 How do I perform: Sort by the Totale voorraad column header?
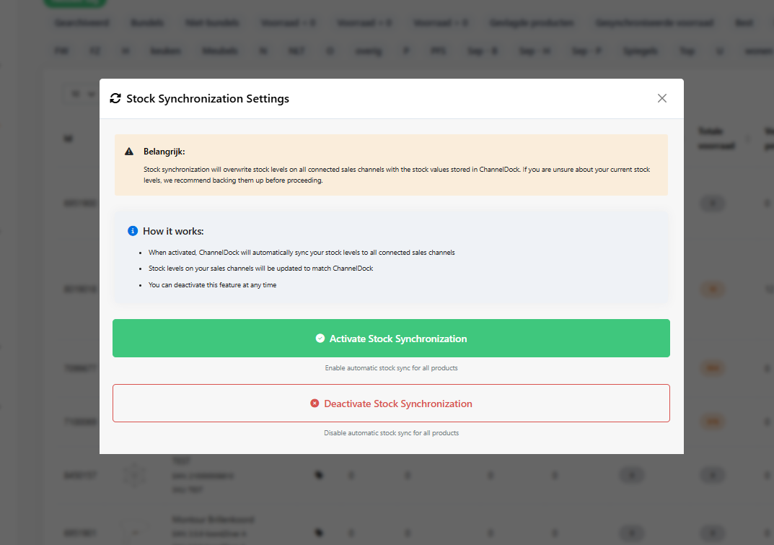pos(716,139)
